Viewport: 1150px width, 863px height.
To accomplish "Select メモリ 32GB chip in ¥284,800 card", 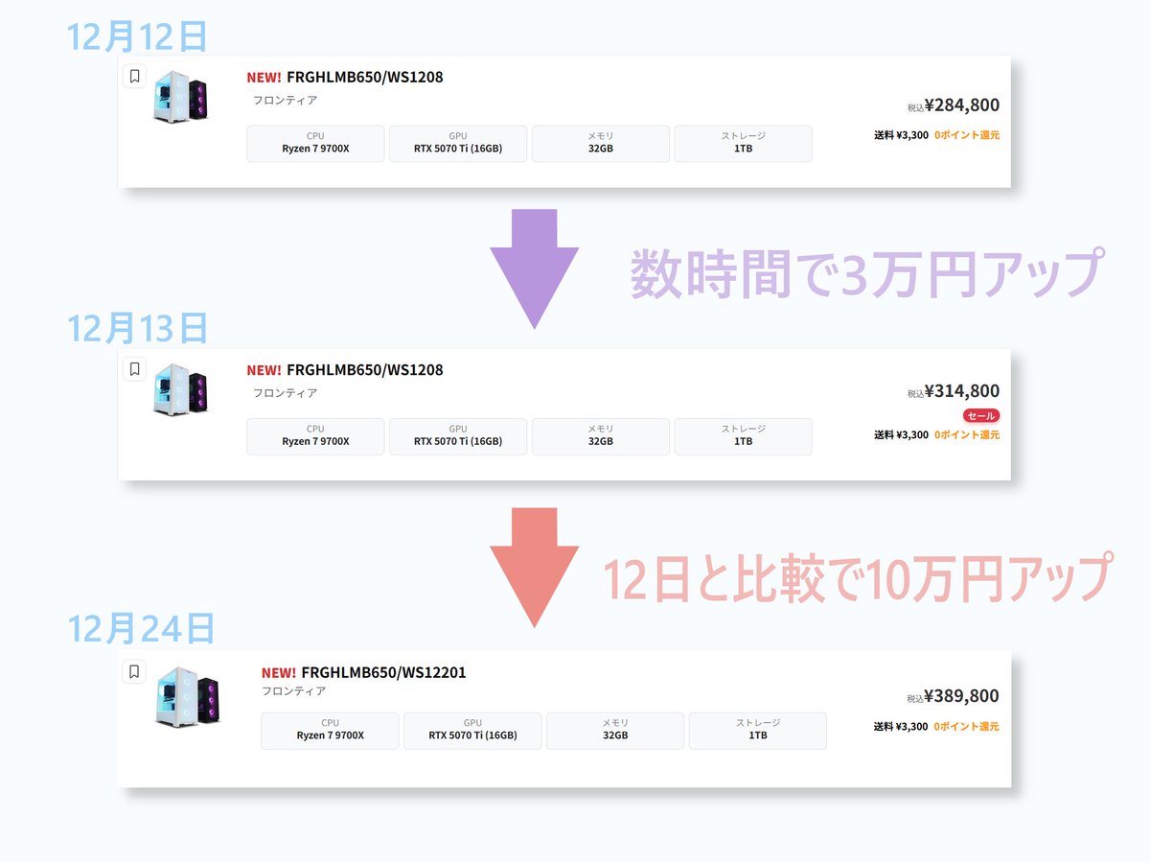I will pos(601,144).
